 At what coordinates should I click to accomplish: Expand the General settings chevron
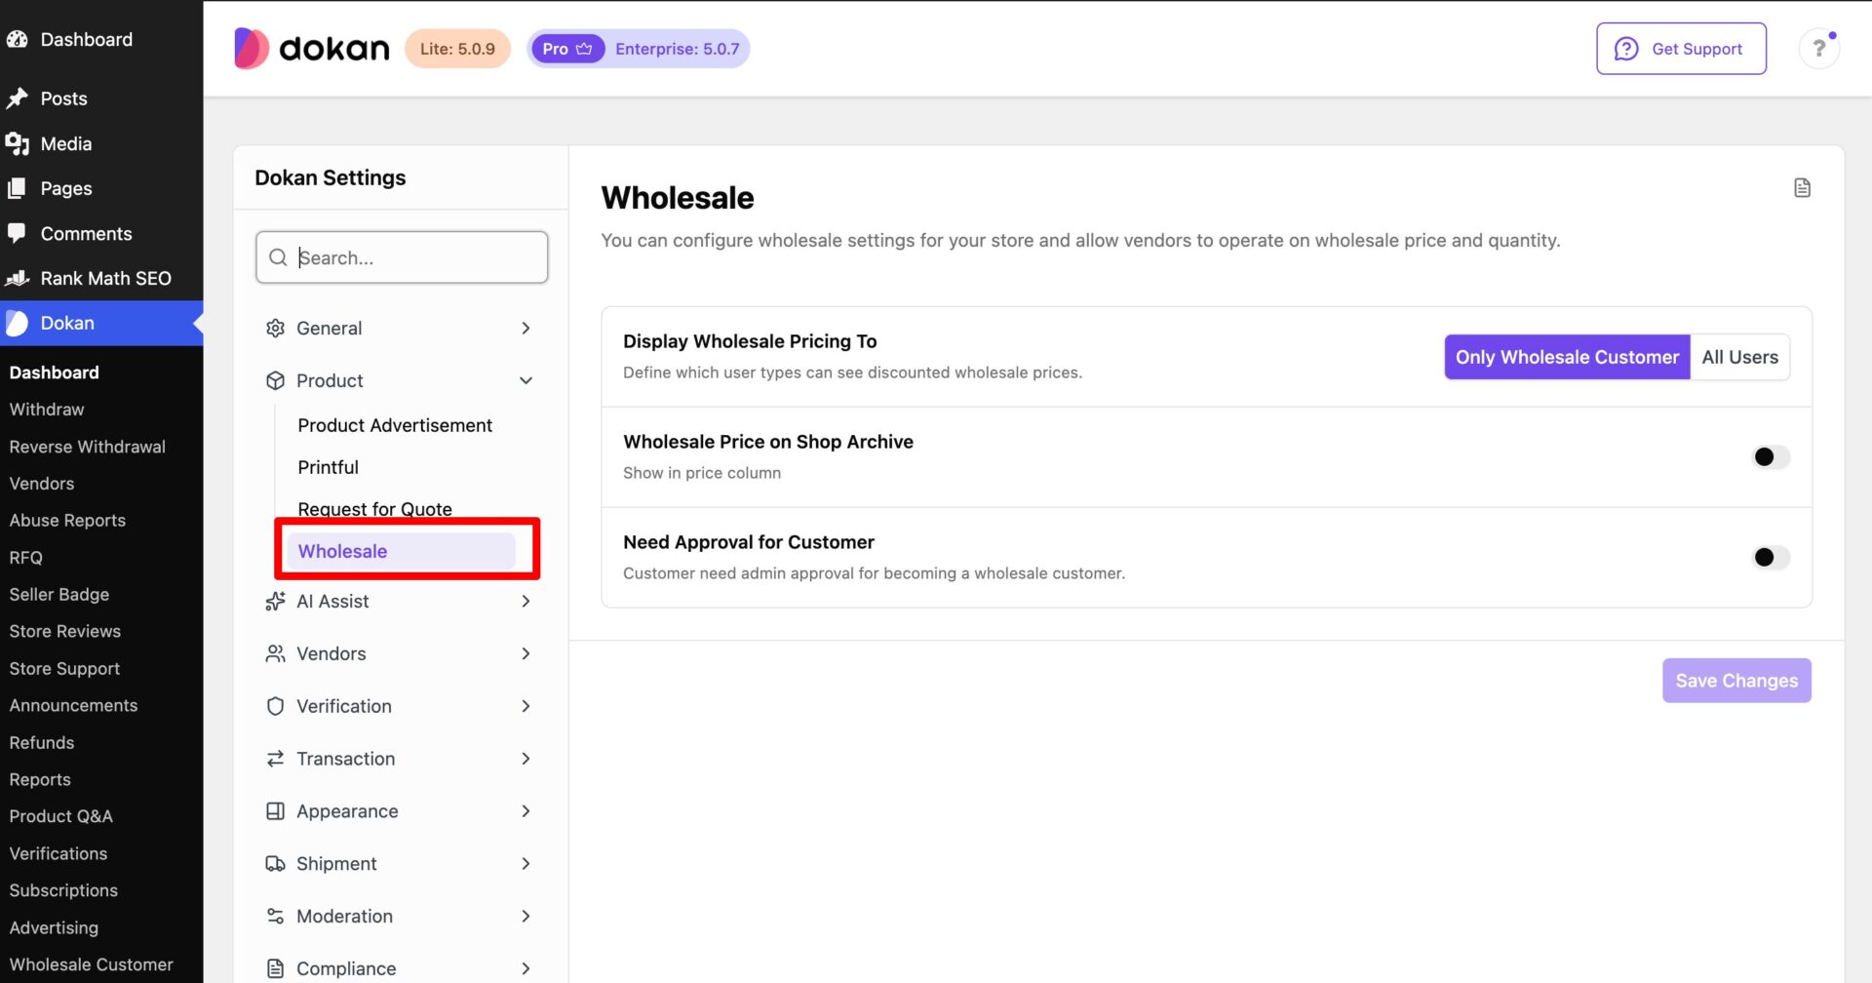coord(526,329)
